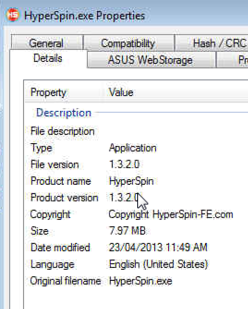248x309 pixels.
Task: Click the English (United States) value
Action: pyautogui.click(x=158, y=264)
